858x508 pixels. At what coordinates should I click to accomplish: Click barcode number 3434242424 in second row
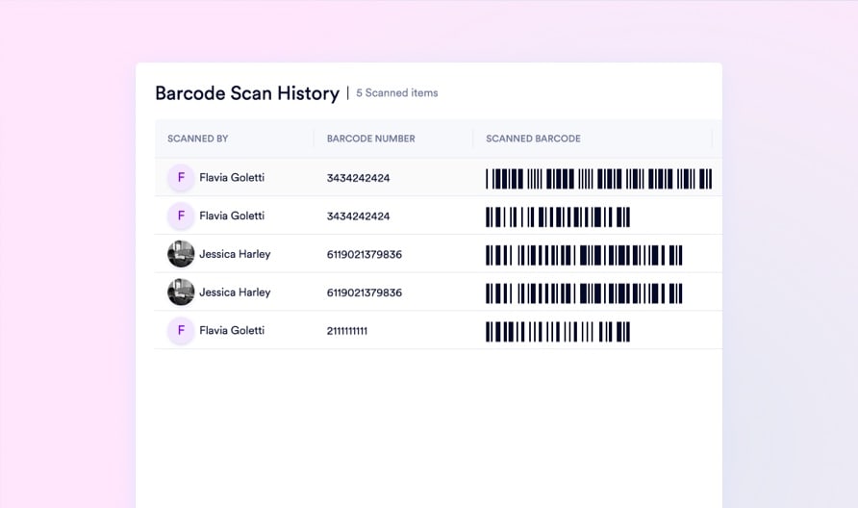(359, 216)
